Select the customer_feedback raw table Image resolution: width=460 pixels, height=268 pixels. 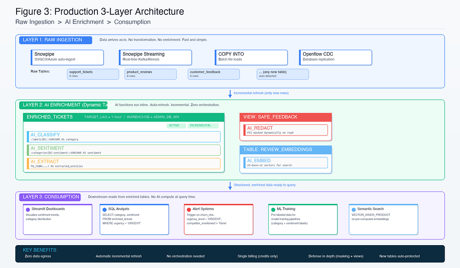coord(214,74)
